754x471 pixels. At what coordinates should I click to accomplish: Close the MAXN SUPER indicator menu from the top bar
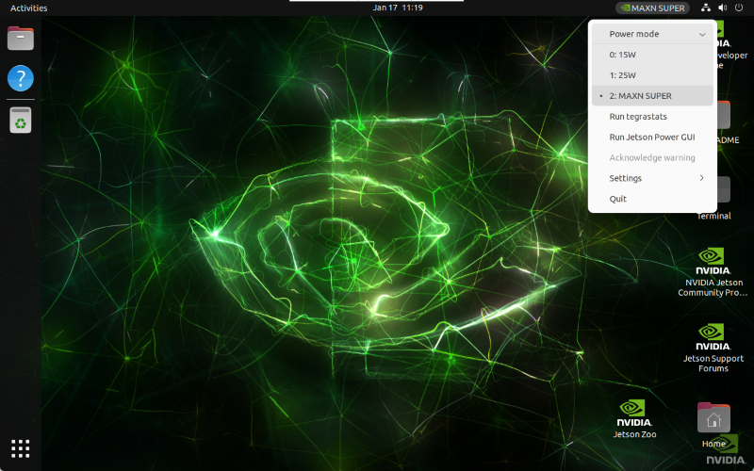(652, 8)
